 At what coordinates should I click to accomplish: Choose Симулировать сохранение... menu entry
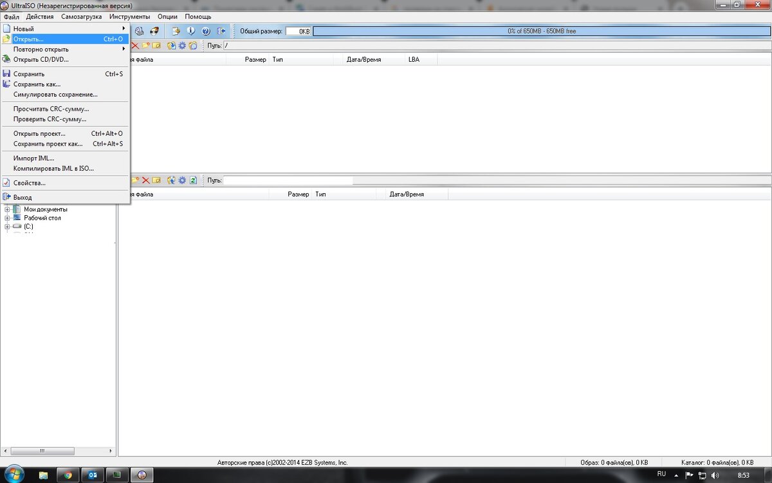[65, 94]
